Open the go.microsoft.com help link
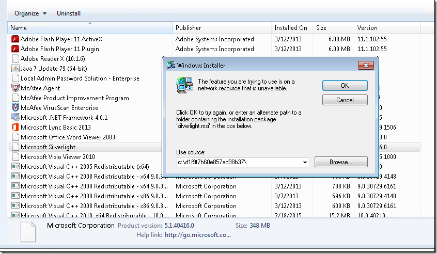 click(x=198, y=235)
